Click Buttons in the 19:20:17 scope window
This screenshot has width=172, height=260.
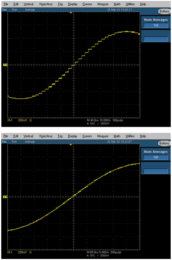point(164,11)
